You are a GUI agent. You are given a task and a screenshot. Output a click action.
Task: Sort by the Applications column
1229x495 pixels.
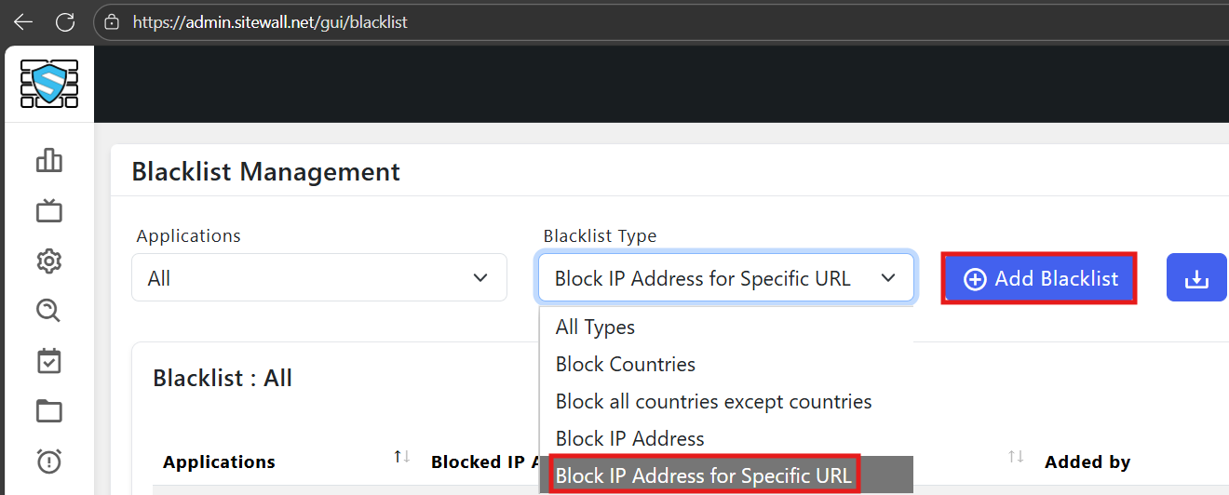401,457
